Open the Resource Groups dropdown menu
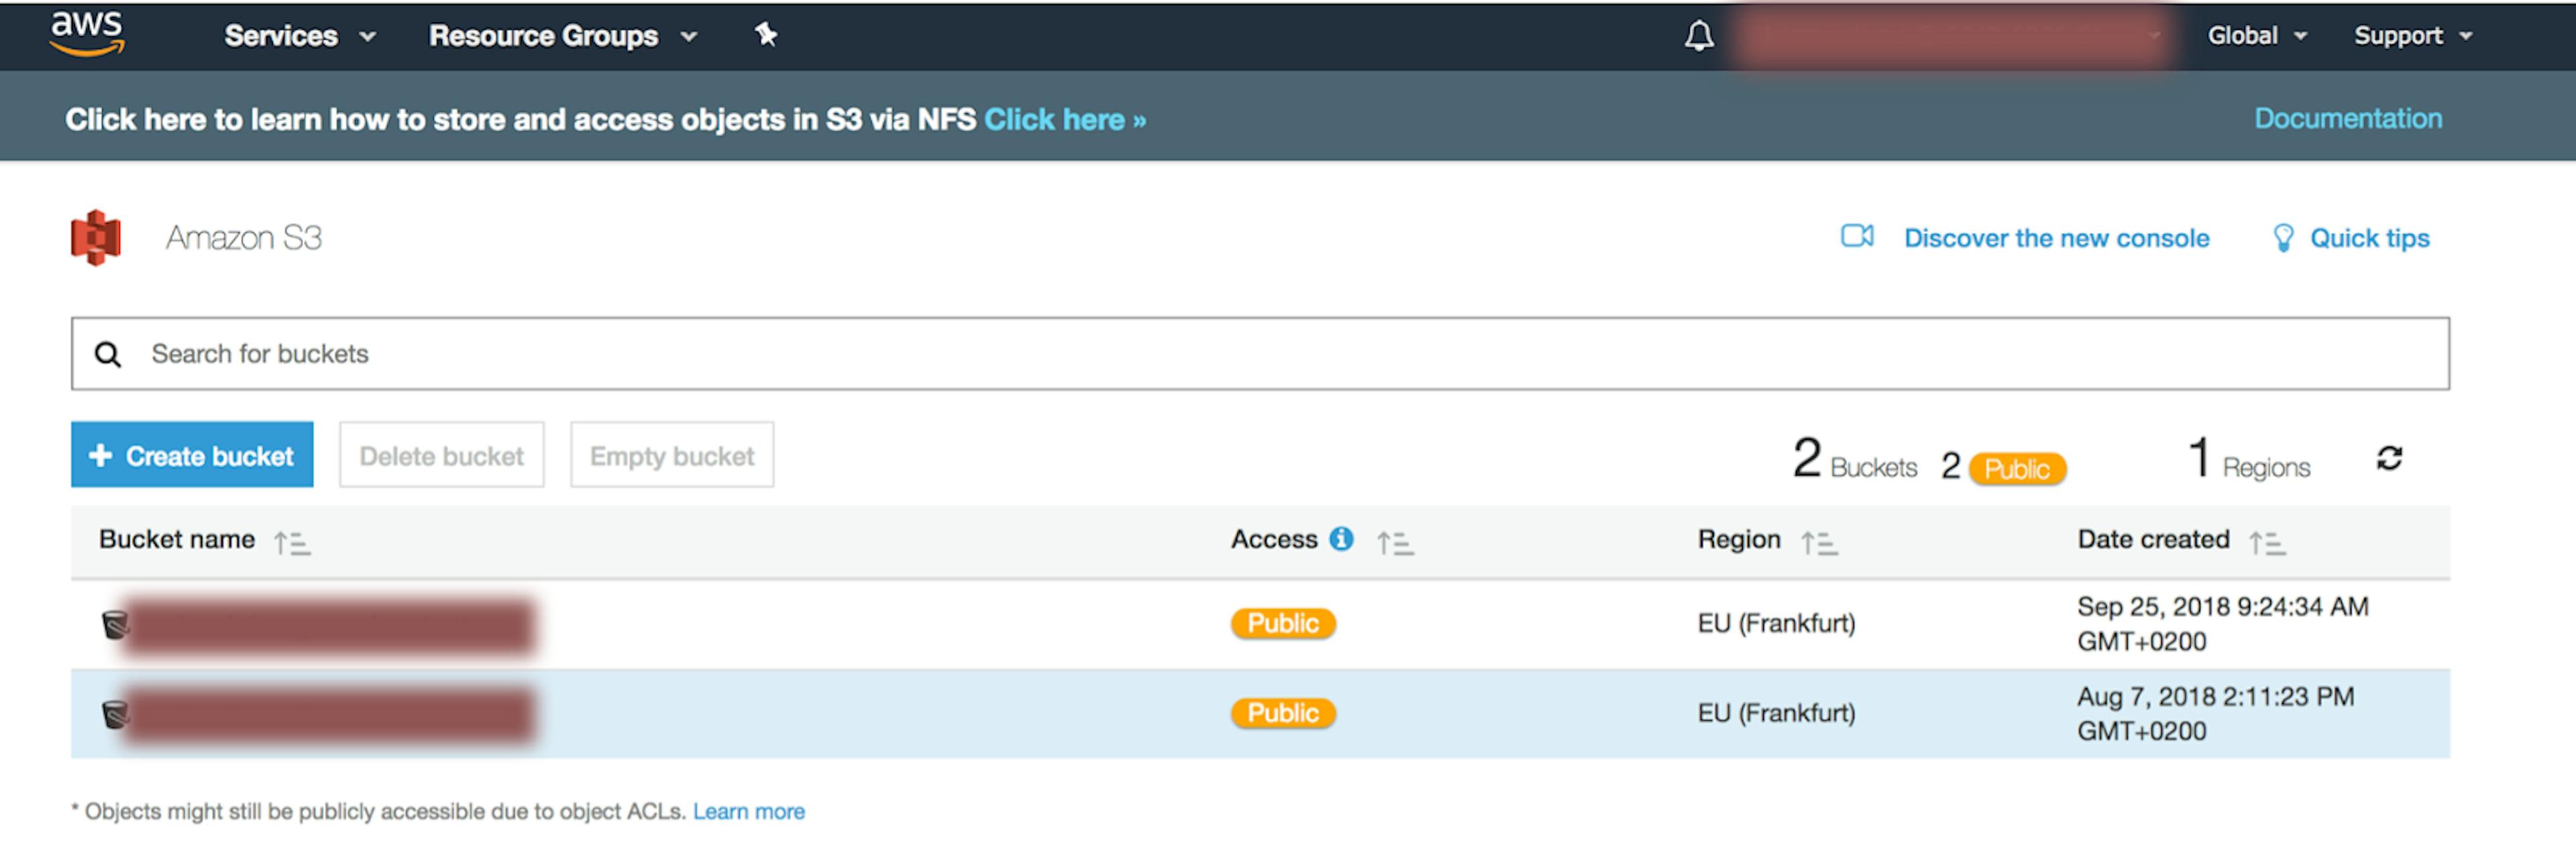The width and height of the screenshot is (2576, 861). click(563, 36)
